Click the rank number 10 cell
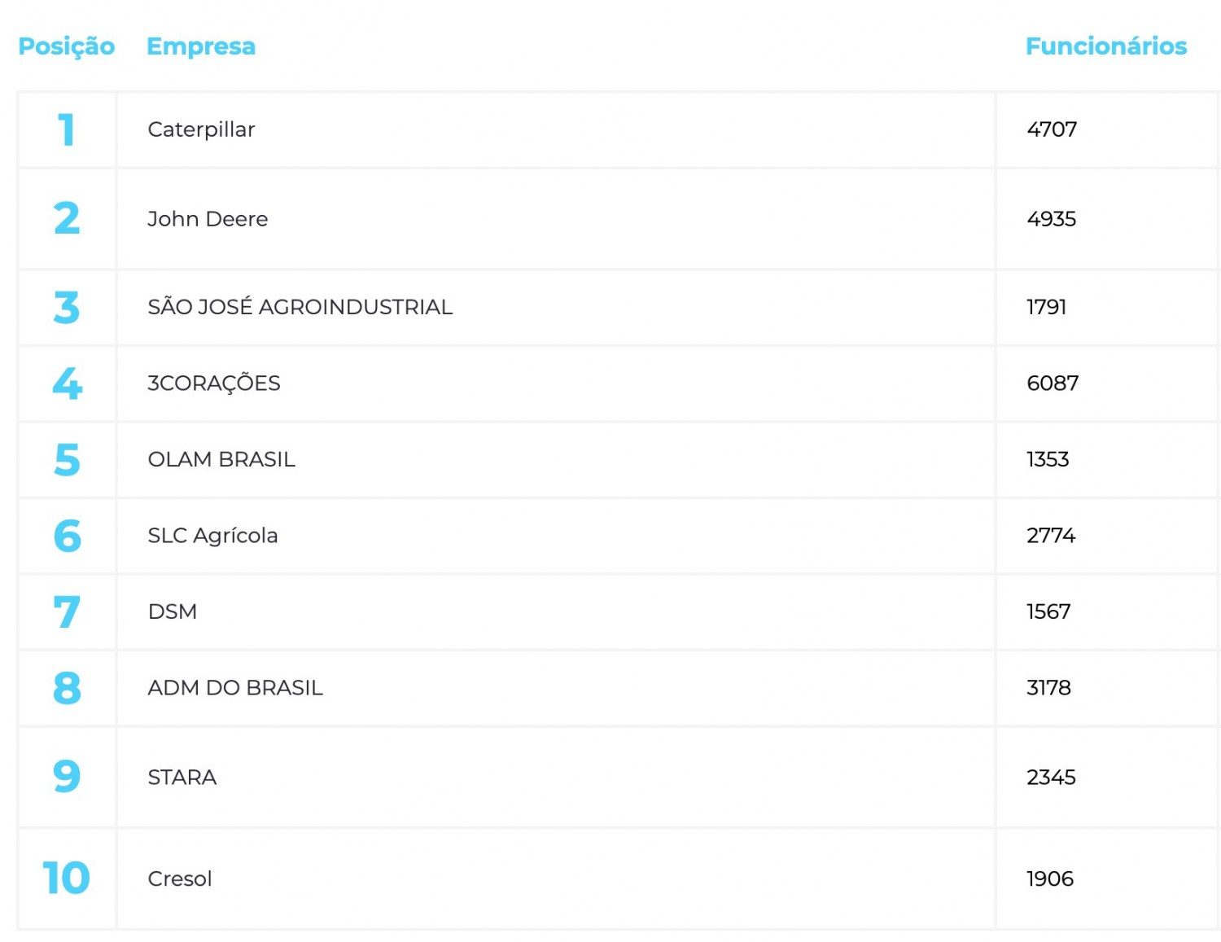Viewport: 1221px width, 942px height. 66,878
